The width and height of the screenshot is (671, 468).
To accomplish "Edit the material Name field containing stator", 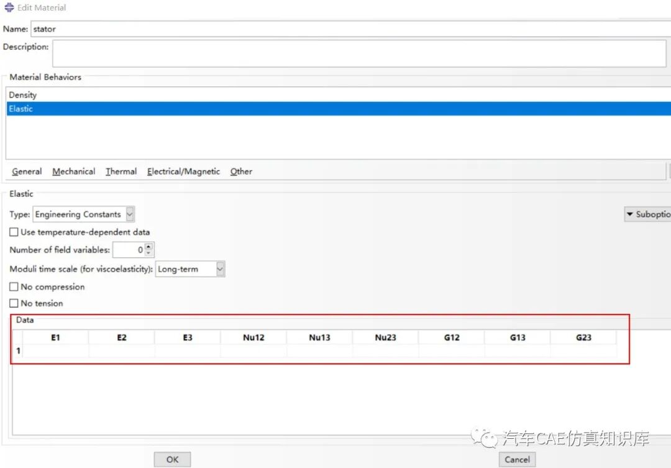I will pyautogui.click(x=351, y=29).
